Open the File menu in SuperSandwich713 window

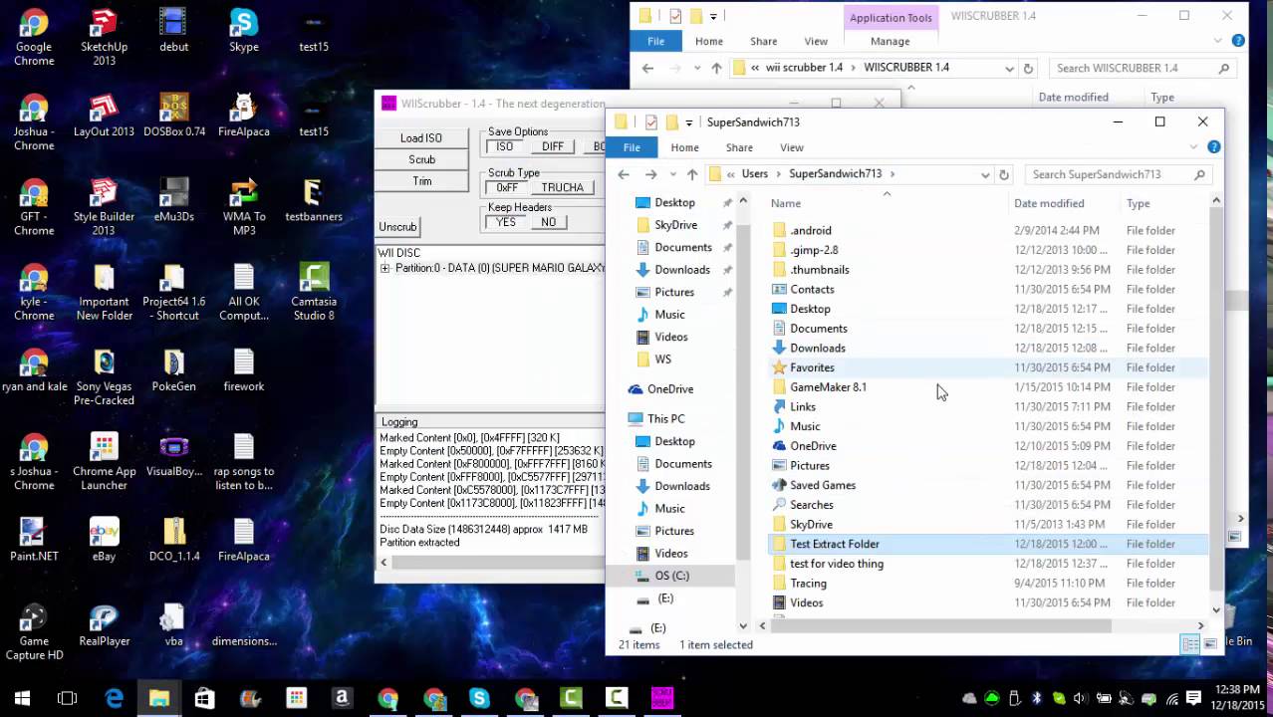[632, 147]
